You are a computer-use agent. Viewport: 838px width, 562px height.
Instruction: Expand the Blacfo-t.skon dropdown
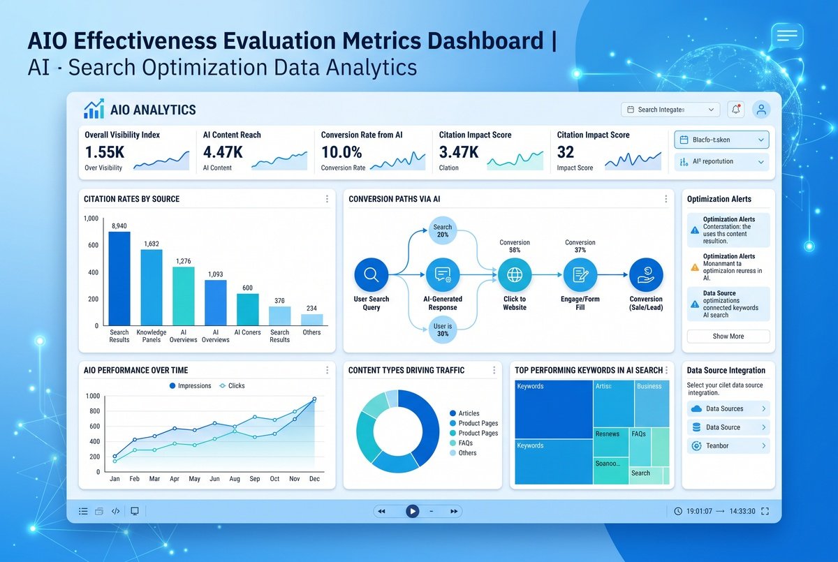pos(721,140)
